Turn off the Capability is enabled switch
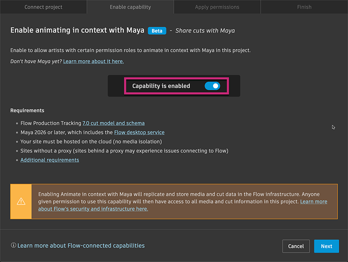Image resolution: width=348 pixels, height=262 pixels. point(212,86)
